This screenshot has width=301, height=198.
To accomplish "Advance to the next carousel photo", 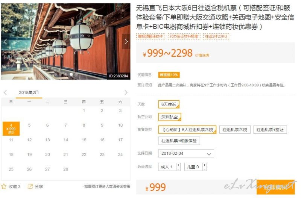I will pyautogui.click(x=126, y=41).
